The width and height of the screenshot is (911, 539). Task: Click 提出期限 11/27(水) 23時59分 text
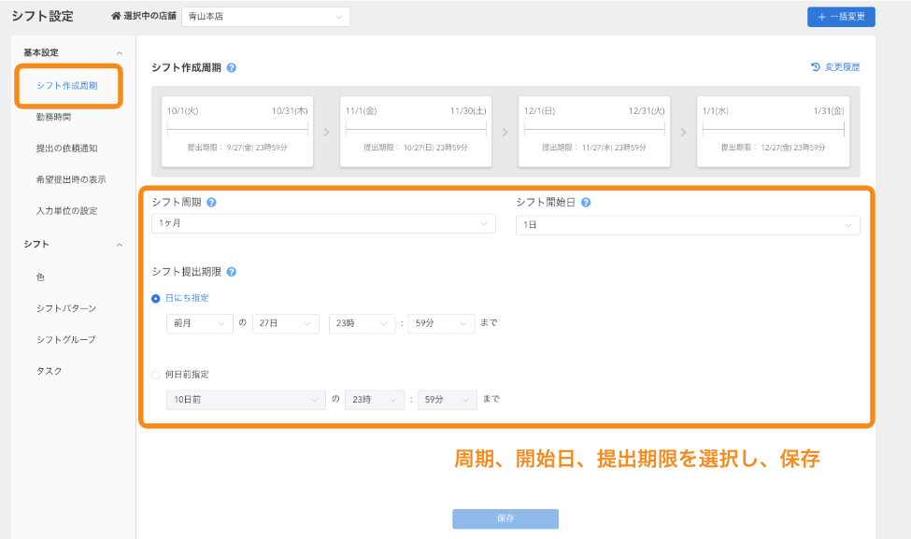pyautogui.click(x=593, y=149)
